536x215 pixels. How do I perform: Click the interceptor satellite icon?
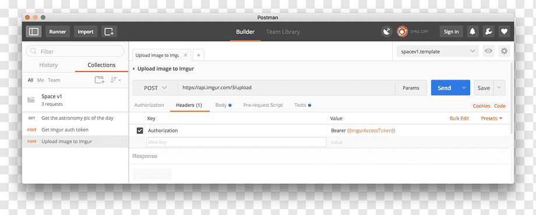(x=387, y=32)
